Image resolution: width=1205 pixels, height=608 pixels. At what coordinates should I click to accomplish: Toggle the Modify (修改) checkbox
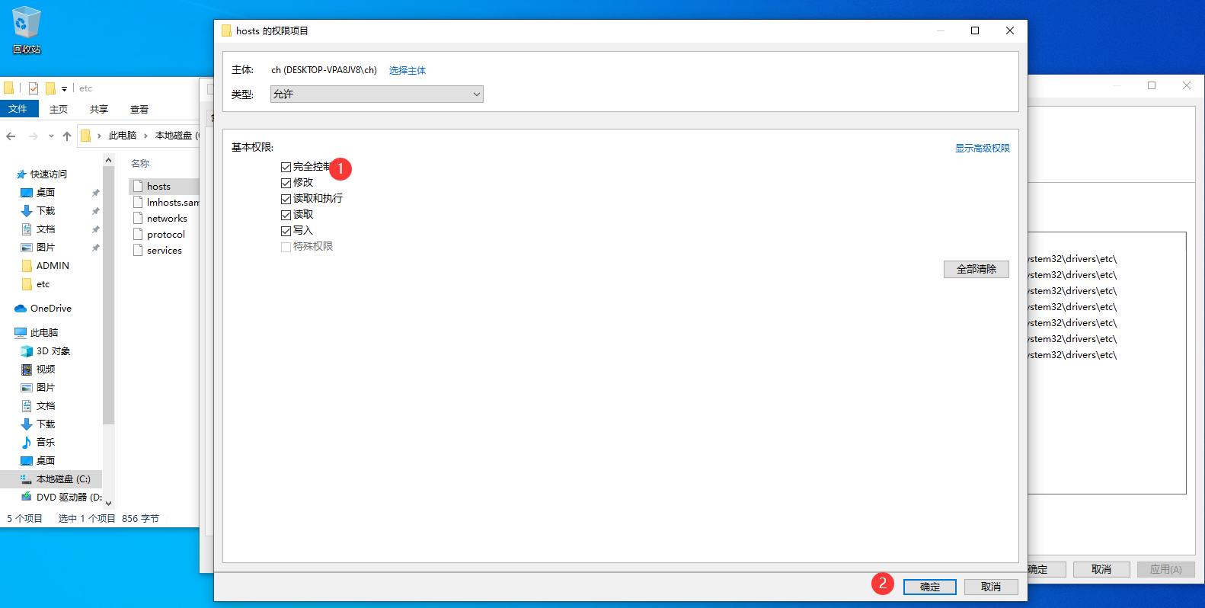(286, 183)
